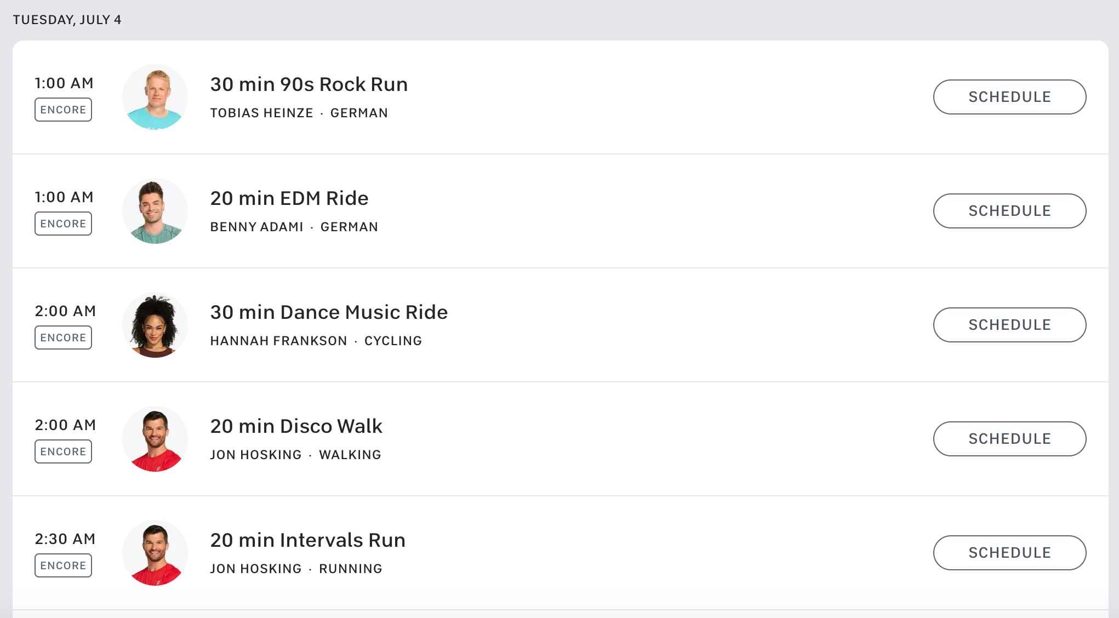The width and height of the screenshot is (1119, 618).
Task: Click Jon Hosking's photo for Disco Walk
Action: click(155, 439)
